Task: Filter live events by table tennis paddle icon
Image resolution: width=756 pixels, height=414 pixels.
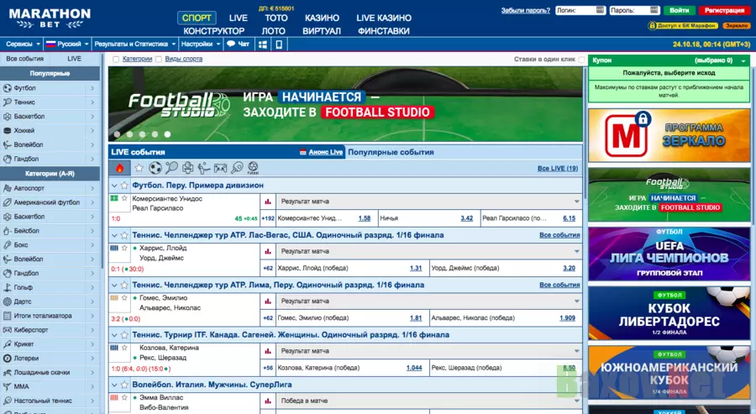Action: pyautogui.click(x=237, y=168)
